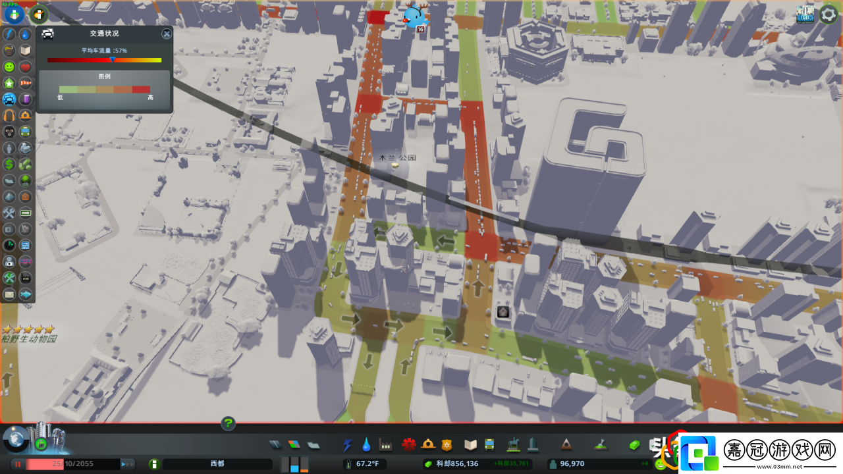Click the lowest green legend color block

(68, 90)
